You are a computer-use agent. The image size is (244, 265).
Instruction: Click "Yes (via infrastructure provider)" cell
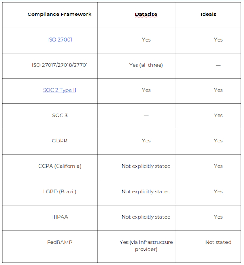(x=146, y=245)
